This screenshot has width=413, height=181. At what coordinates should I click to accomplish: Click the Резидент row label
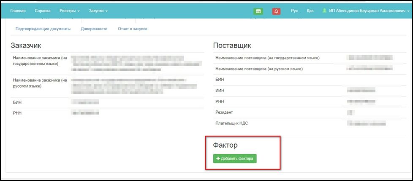pyautogui.click(x=224, y=112)
